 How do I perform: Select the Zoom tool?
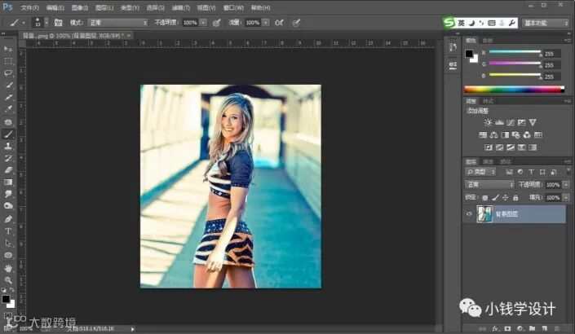(8, 280)
